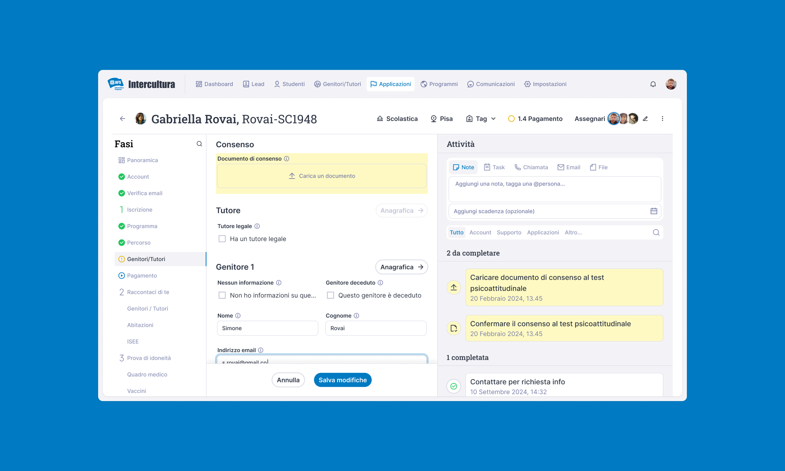Click the search icon in Fasi panel
This screenshot has width=785, height=471.
199,144
